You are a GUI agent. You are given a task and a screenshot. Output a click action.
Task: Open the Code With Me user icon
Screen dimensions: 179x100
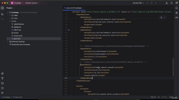tap(167, 3)
